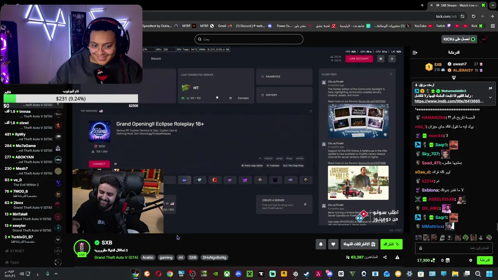Open the Safehouse in the Hills thumbnail

pos(358,182)
